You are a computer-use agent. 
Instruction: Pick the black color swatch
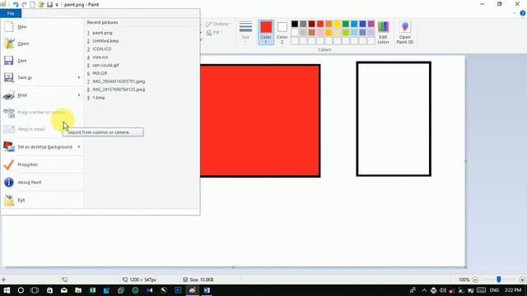295,24
